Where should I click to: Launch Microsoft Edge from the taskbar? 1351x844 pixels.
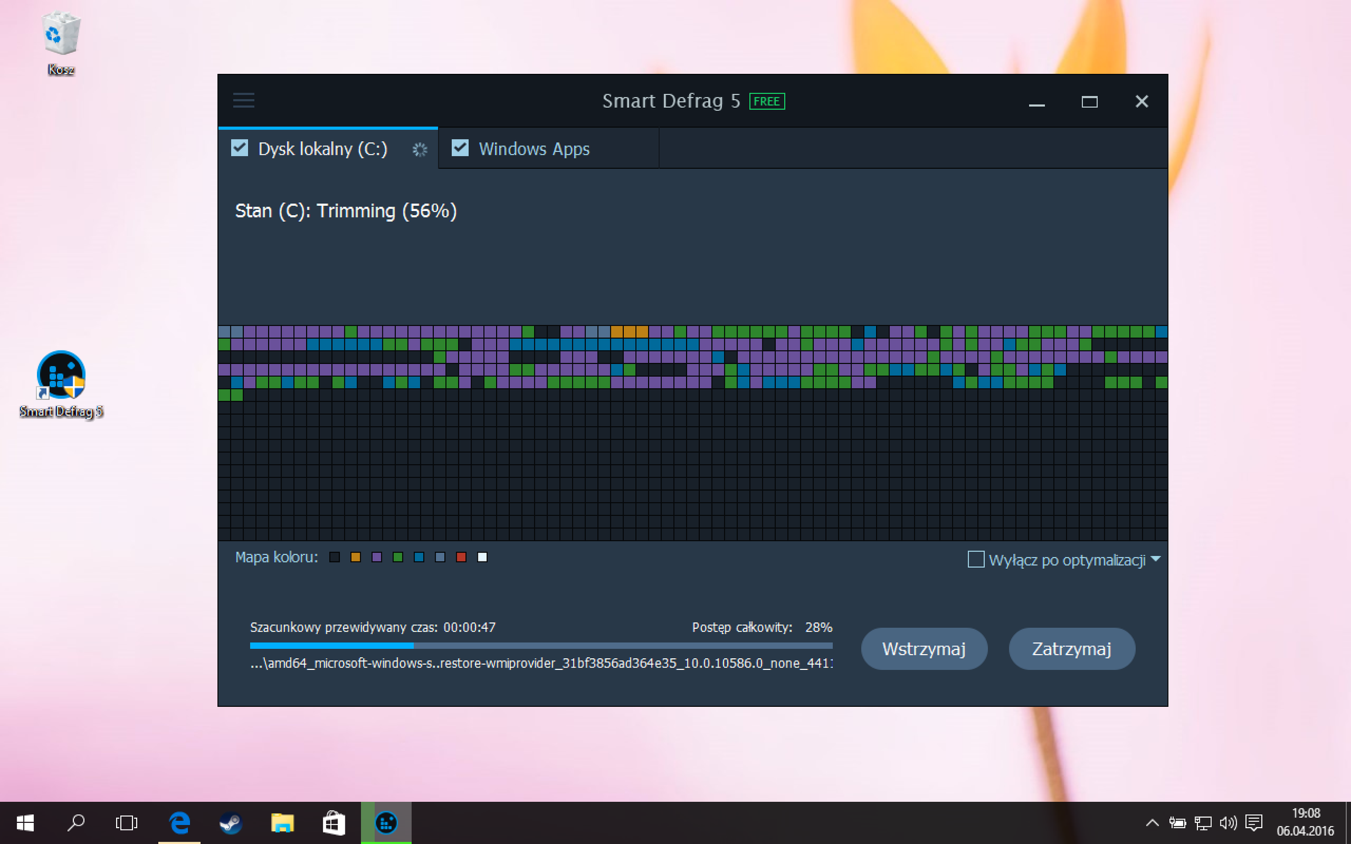179,823
